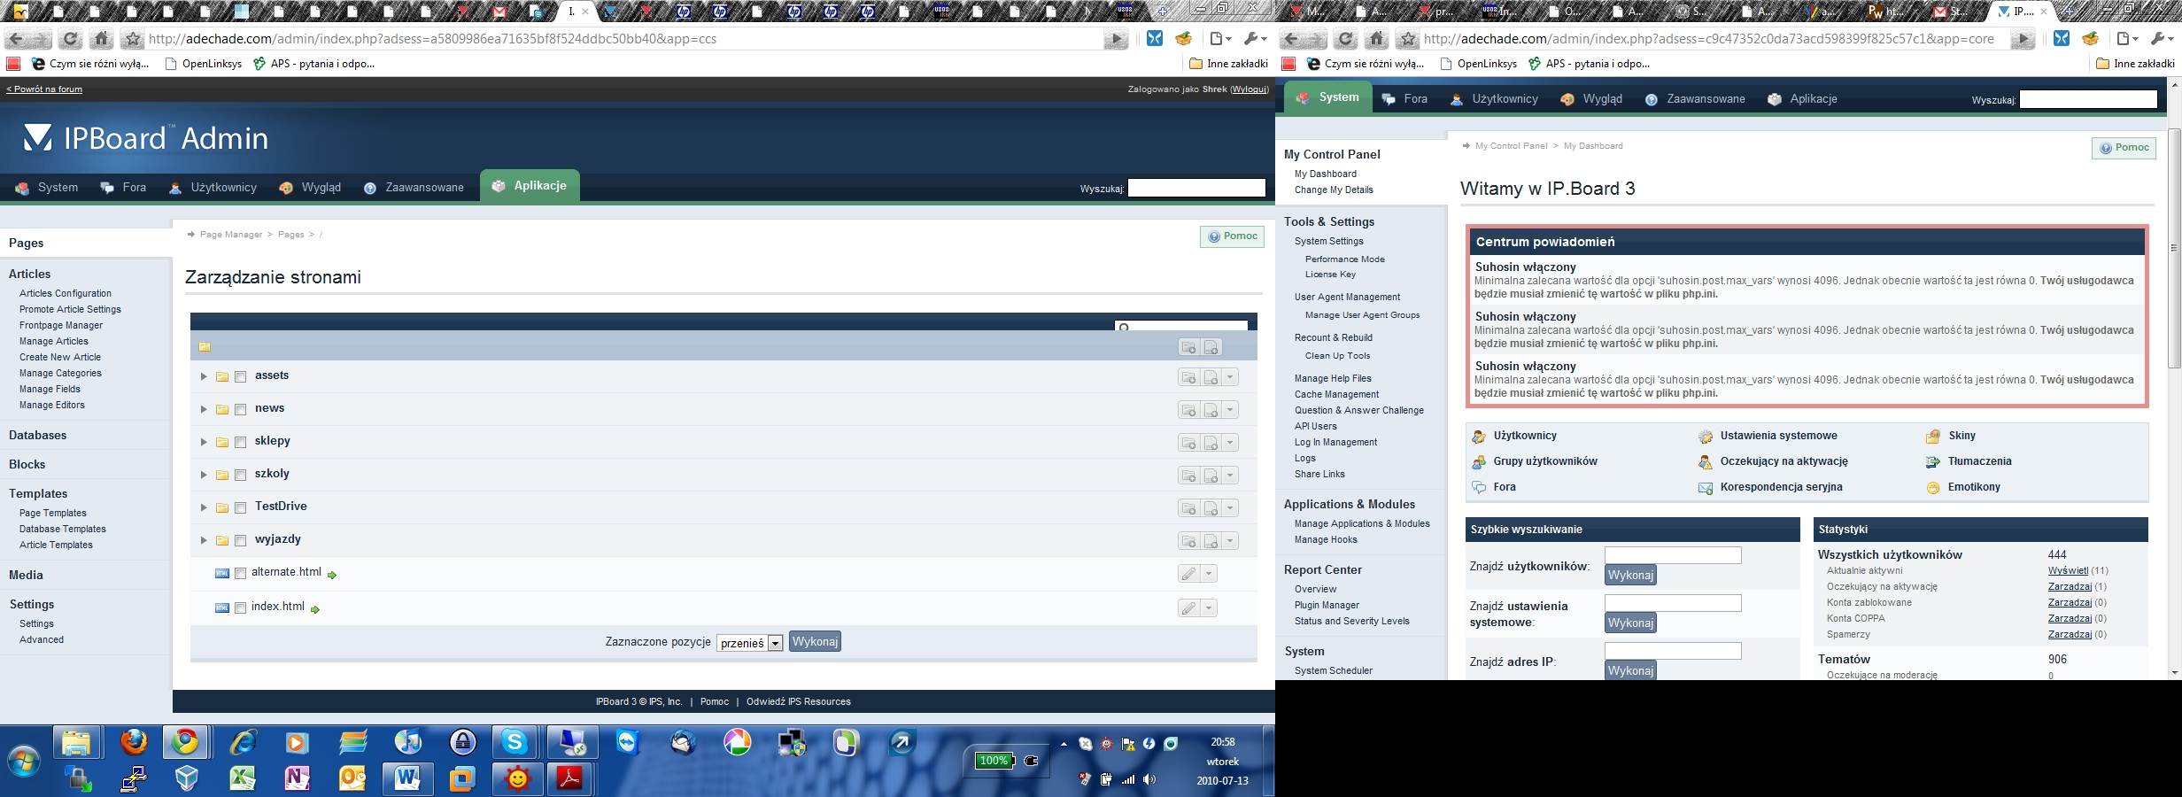Viewport: 2182px width, 797px height.
Task: Select the TestDrive folder checkbox
Action: (240, 507)
